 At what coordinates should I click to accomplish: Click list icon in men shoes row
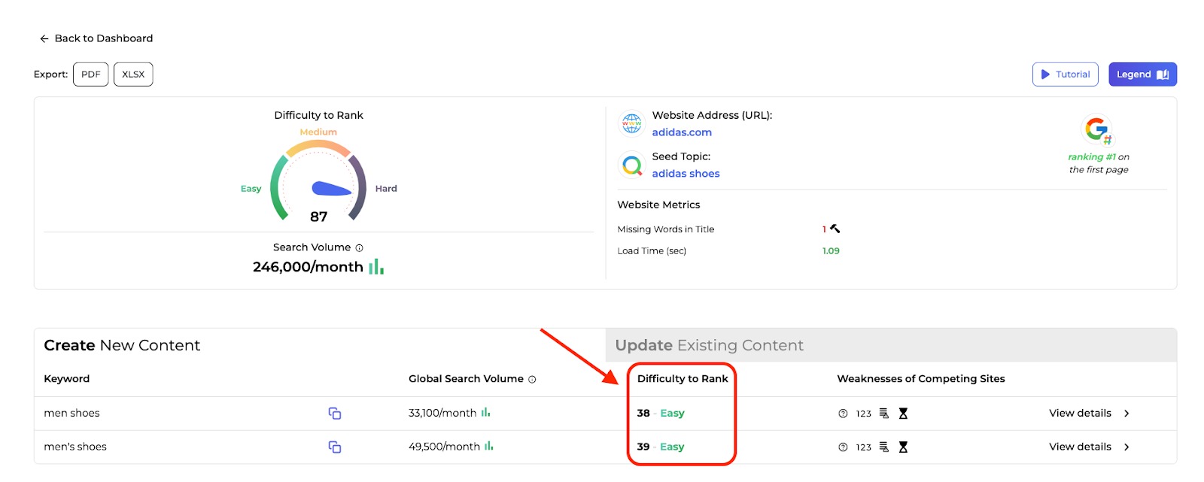click(884, 414)
